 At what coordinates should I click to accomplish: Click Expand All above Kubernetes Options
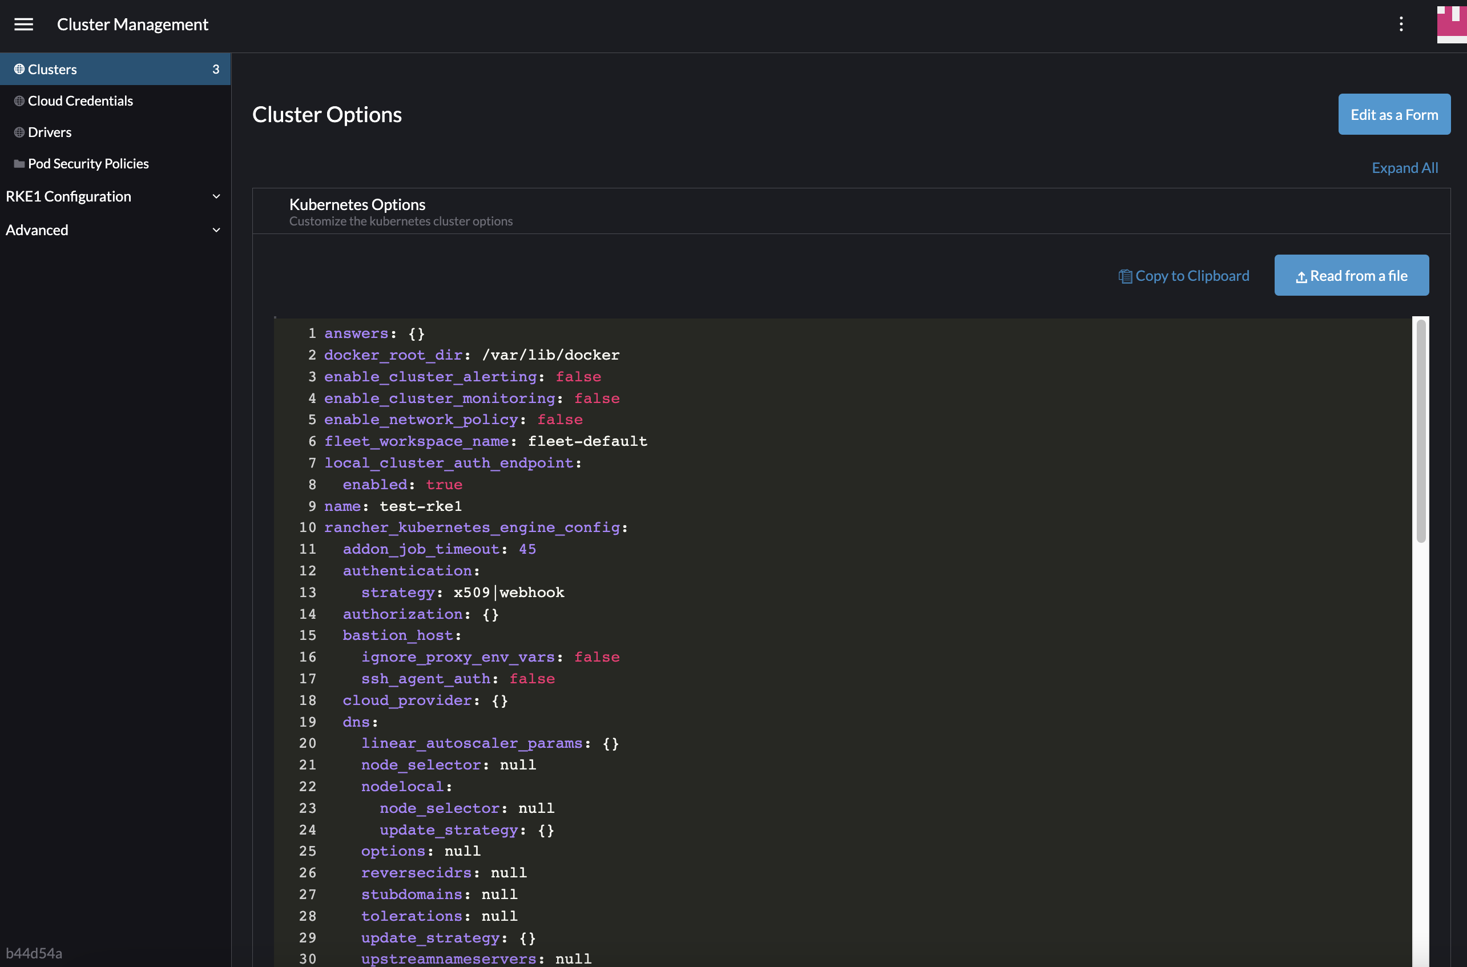(1405, 167)
